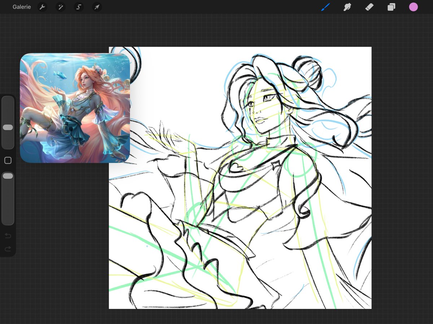Click the brush opacity slider handle
Viewport: 433px width, 324px height.
pos(8,176)
